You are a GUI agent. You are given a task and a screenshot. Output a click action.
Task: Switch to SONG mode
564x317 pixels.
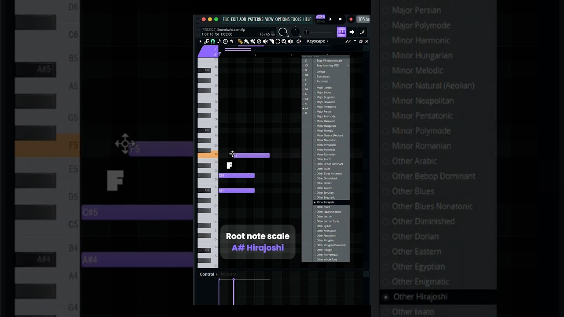tap(320, 22)
